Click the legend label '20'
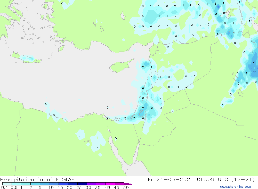 (70, 187)
